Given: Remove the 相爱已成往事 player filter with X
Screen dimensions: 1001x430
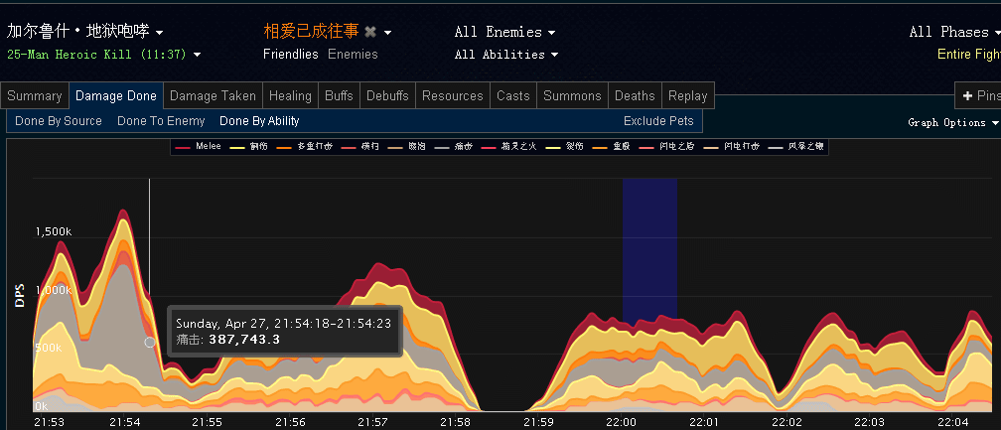Looking at the screenshot, I should coord(370,32).
